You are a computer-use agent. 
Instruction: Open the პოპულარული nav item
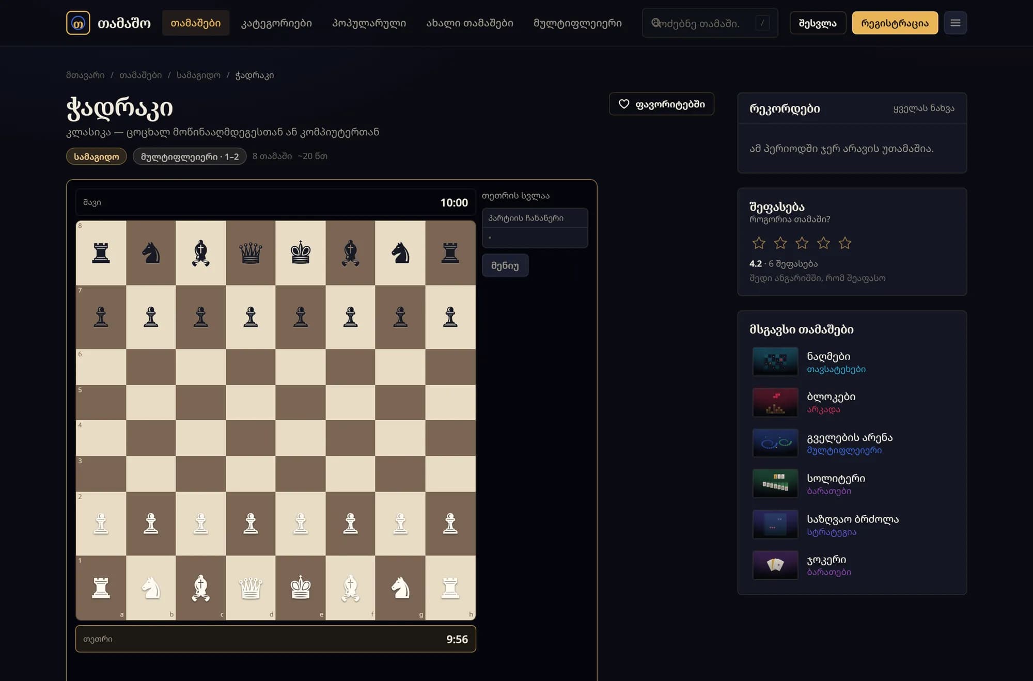point(369,23)
